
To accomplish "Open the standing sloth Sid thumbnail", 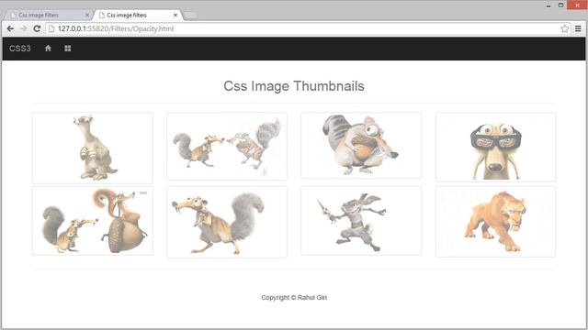I will point(93,148).
